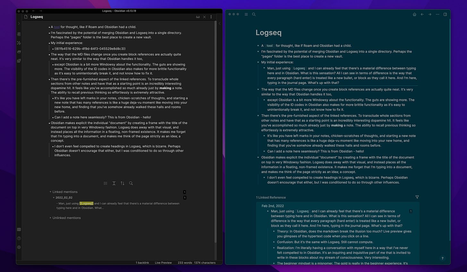The image size is (467, 272).
Task: Collapse 'My initial experience:' bullet in Logseq
Action: tap(258, 62)
